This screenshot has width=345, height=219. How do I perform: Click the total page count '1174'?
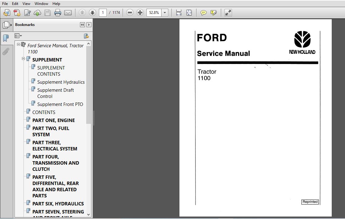pyautogui.click(x=116, y=13)
